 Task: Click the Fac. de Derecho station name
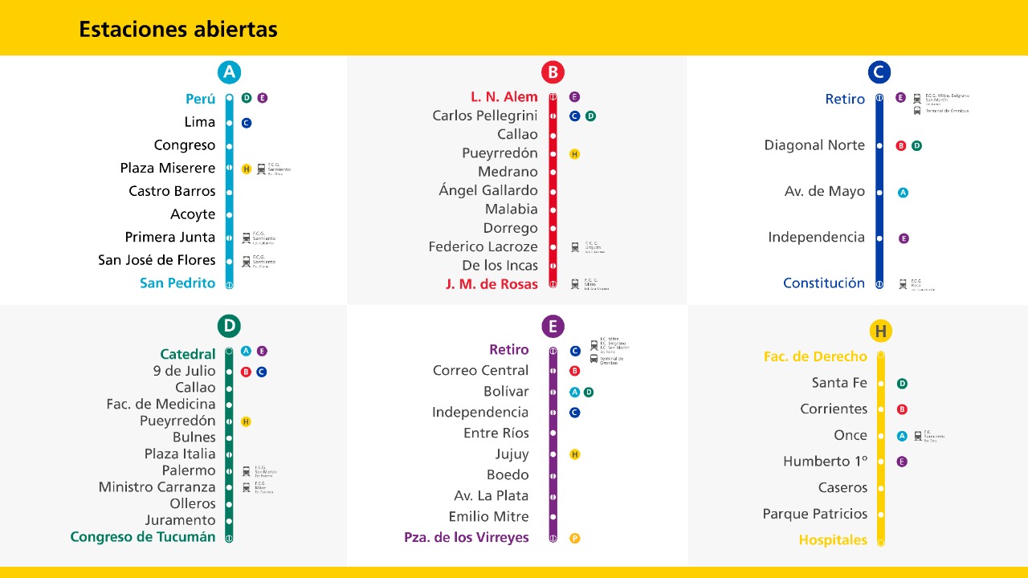[x=815, y=356]
